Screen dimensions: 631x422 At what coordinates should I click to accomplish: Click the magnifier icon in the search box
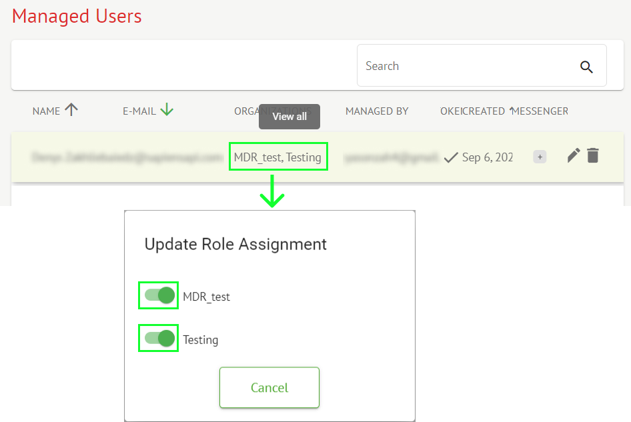point(586,67)
